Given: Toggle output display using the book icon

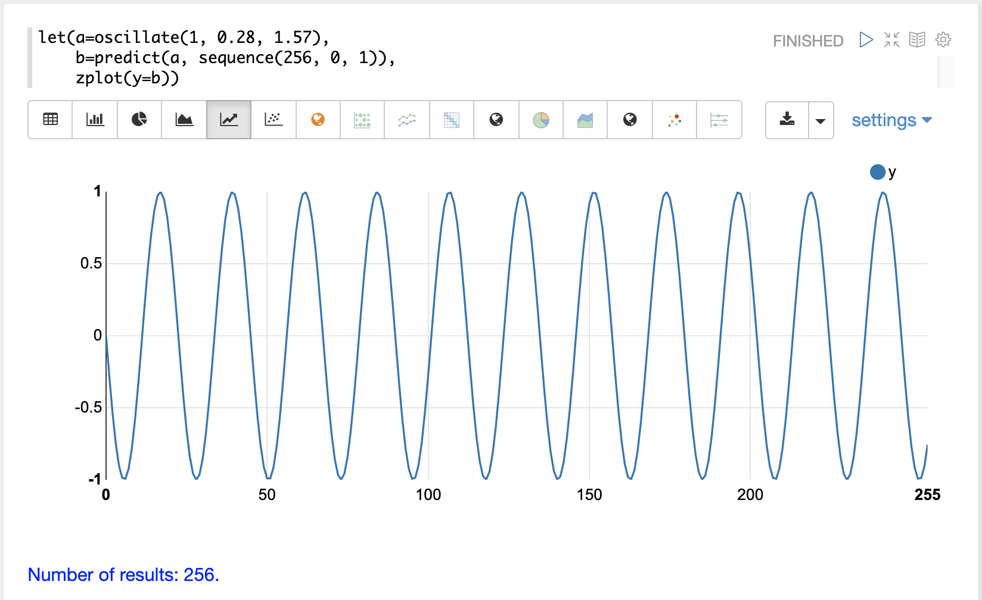Looking at the screenshot, I should coord(917,40).
